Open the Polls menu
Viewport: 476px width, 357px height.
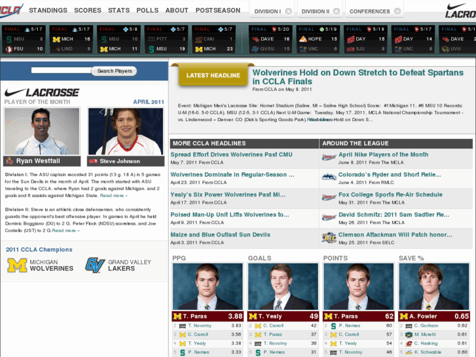pyautogui.click(x=147, y=10)
